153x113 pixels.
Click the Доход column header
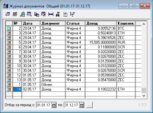point(101,23)
